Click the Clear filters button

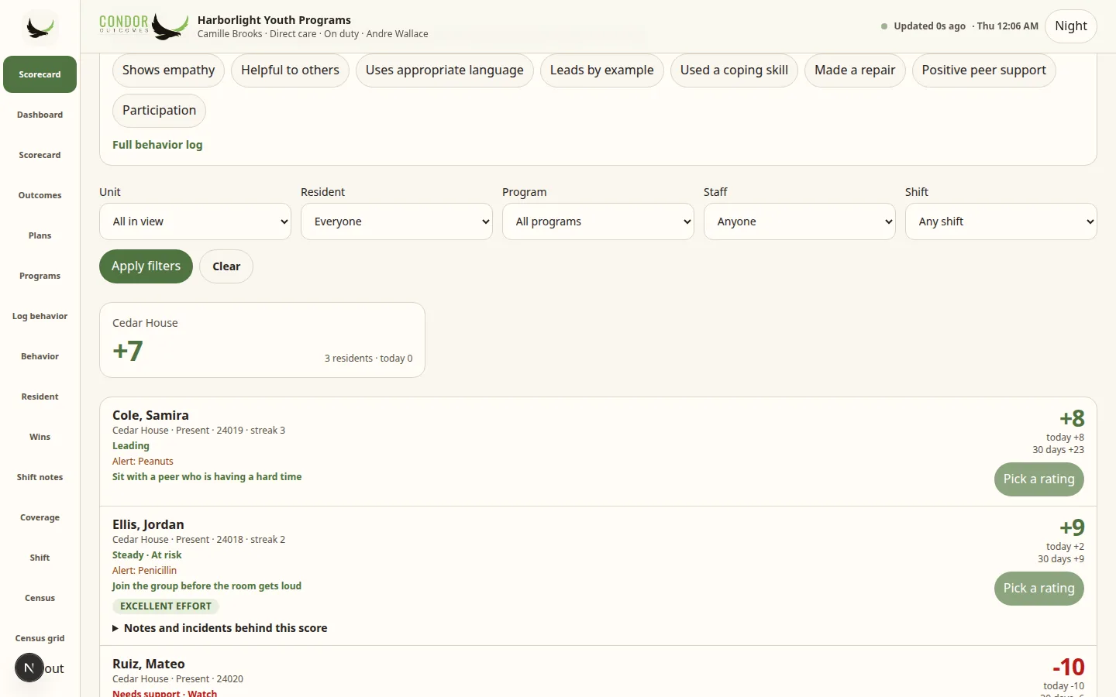point(226,266)
